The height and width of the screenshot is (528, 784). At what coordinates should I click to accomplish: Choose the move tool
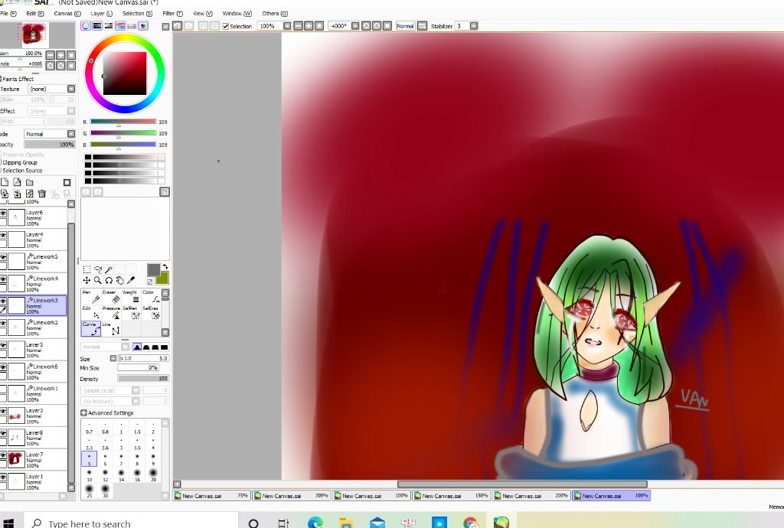pos(87,280)
